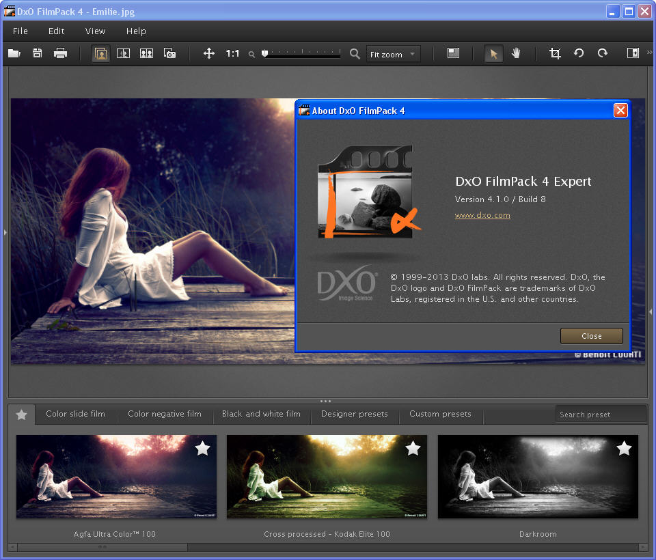This screenshot has width=656, height=560.
Task: Switch to Custom presets tab
Action: 440,414
